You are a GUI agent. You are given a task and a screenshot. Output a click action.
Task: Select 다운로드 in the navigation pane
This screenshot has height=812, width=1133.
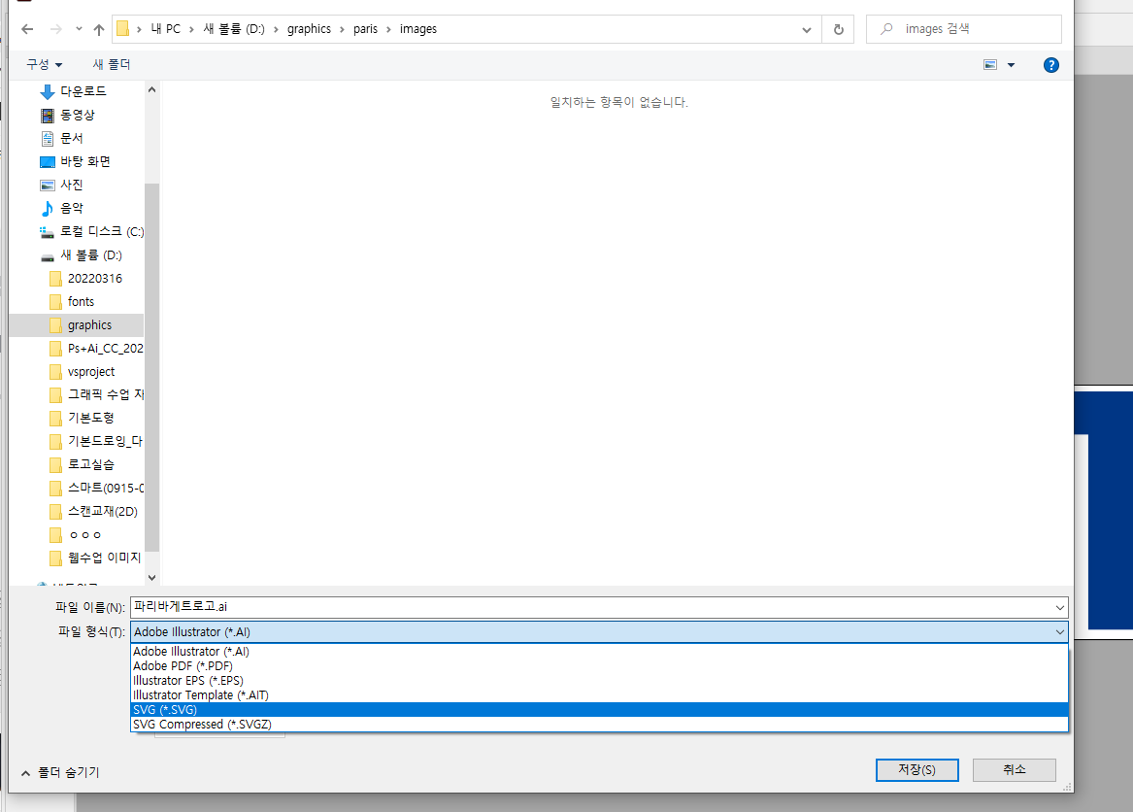[83, 91]
